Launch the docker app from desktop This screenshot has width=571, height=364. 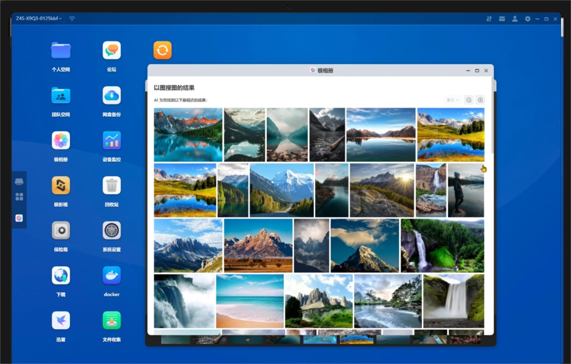(x=111, y=276)
